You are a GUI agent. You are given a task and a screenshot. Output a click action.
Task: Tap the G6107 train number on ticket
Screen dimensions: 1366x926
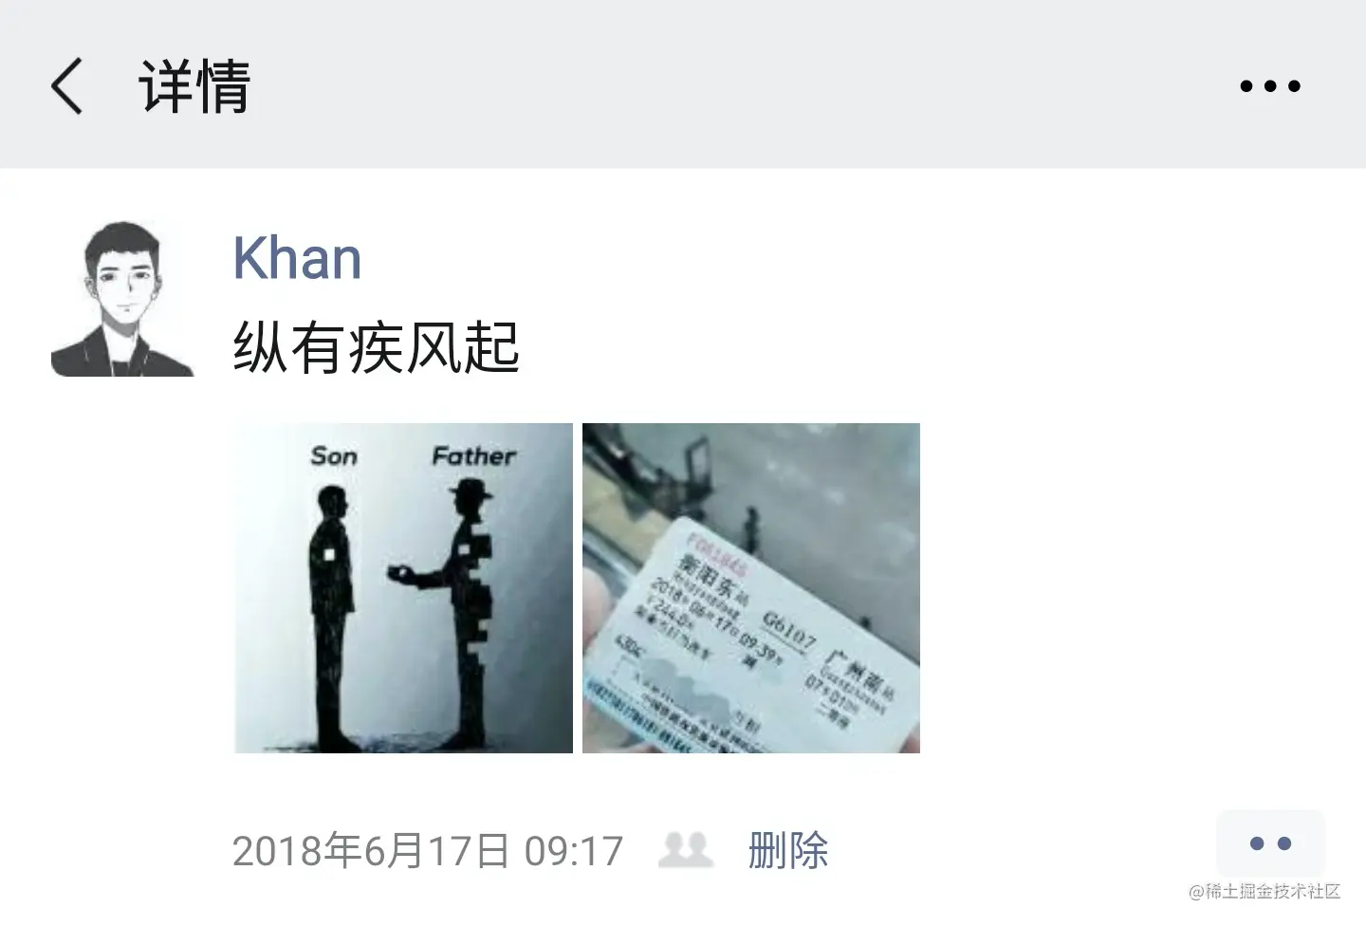[788, 631]
